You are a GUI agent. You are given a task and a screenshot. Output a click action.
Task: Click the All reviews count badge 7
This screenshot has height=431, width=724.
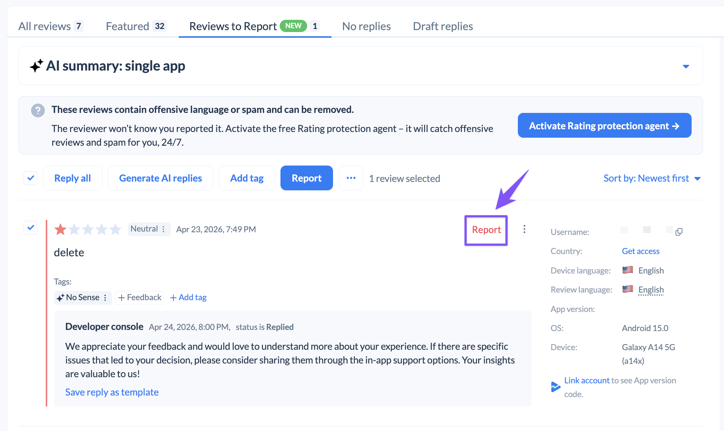click(x=78, y=26)
